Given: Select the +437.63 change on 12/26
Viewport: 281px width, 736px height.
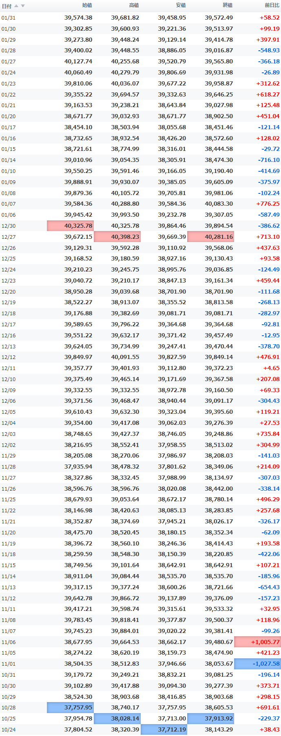Looking at the screenshot, I should click(268, 248).
